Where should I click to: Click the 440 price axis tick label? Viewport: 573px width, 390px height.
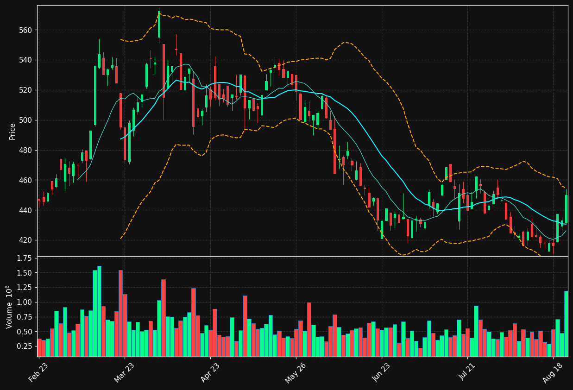(x=26, y=210)
